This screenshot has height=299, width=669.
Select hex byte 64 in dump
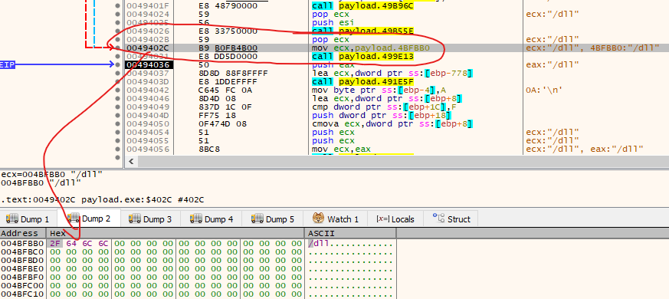tap(71, 244)
